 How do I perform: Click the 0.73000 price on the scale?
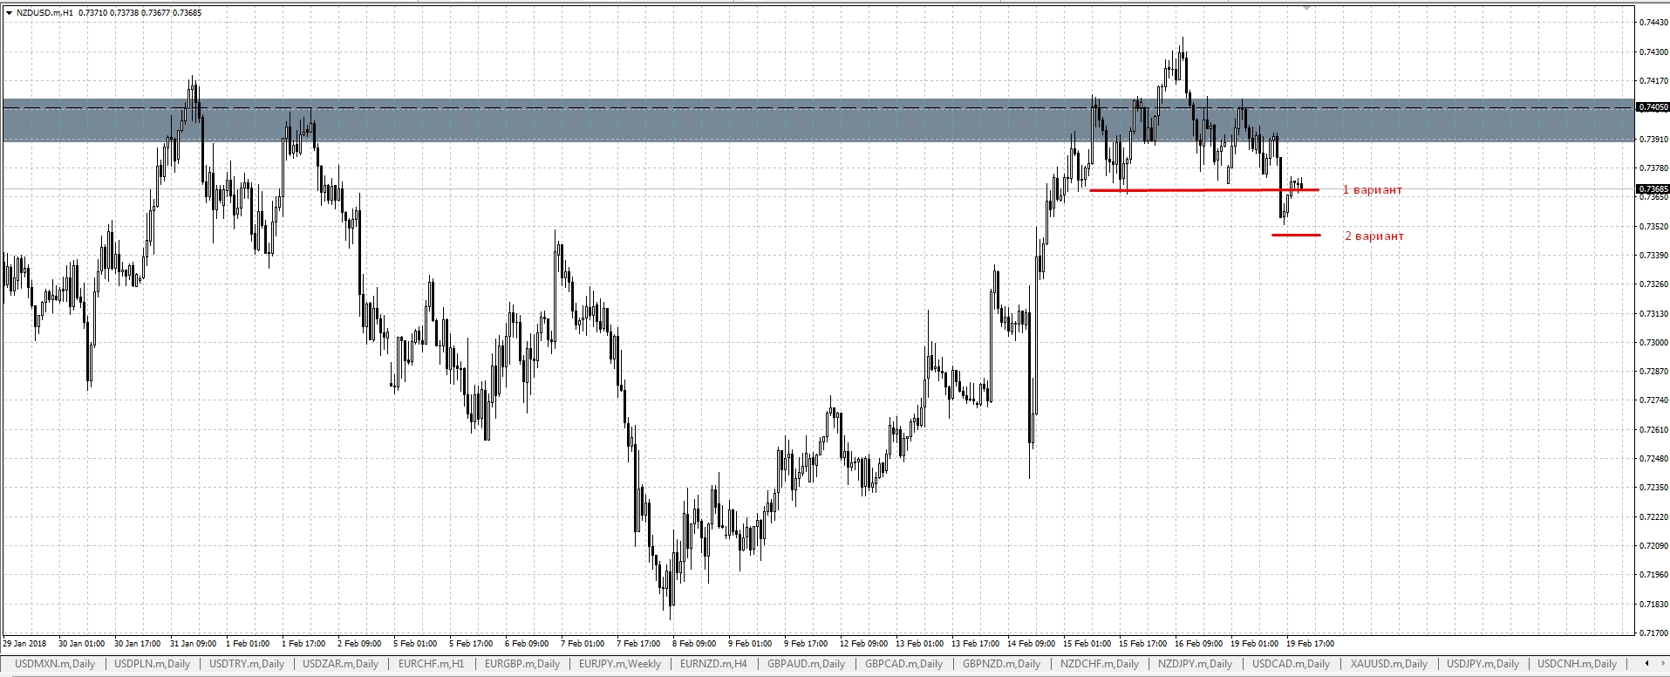[x=1652, y=343]
